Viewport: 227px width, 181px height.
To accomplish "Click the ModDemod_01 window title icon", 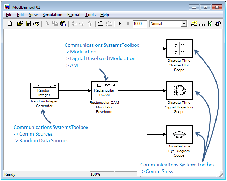I will tap(7, 7).
